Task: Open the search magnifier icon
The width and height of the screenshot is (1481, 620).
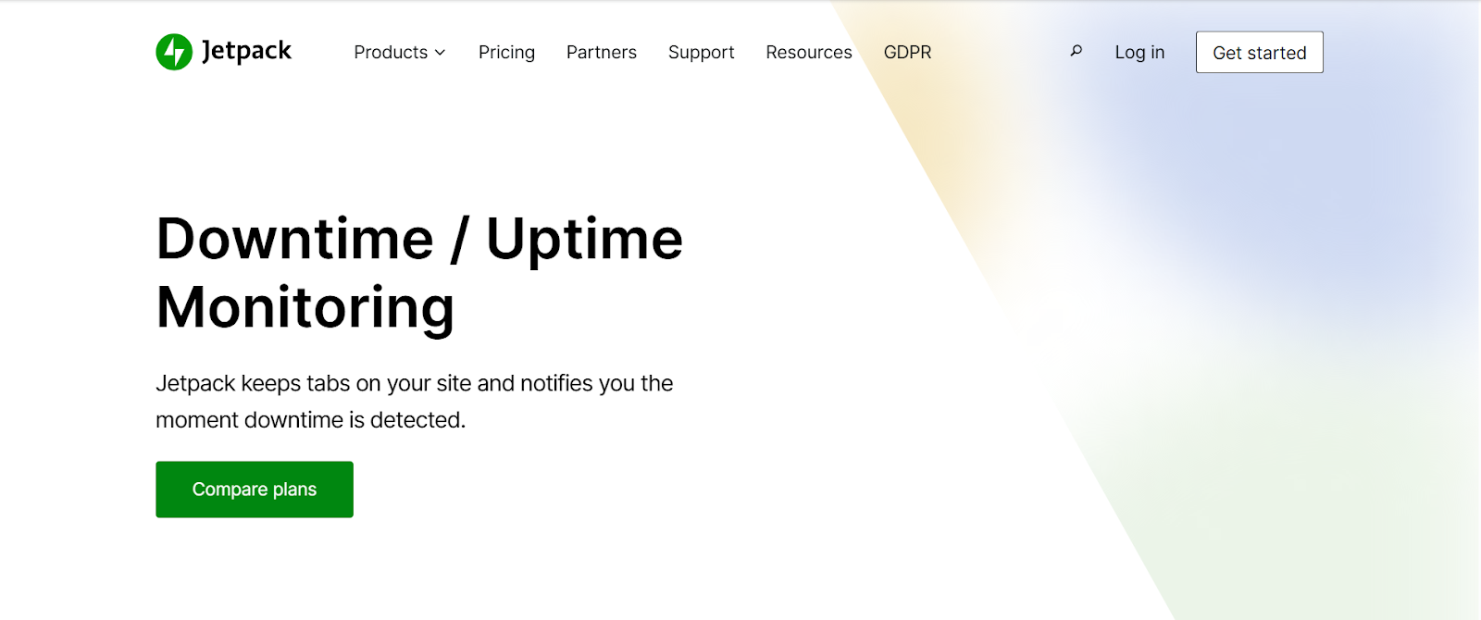Action: point(1076,51)
